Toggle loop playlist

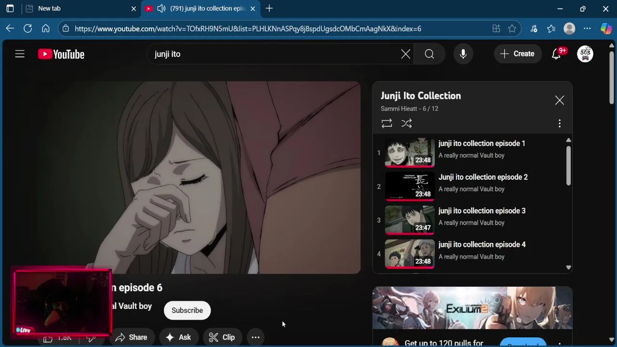387,124
